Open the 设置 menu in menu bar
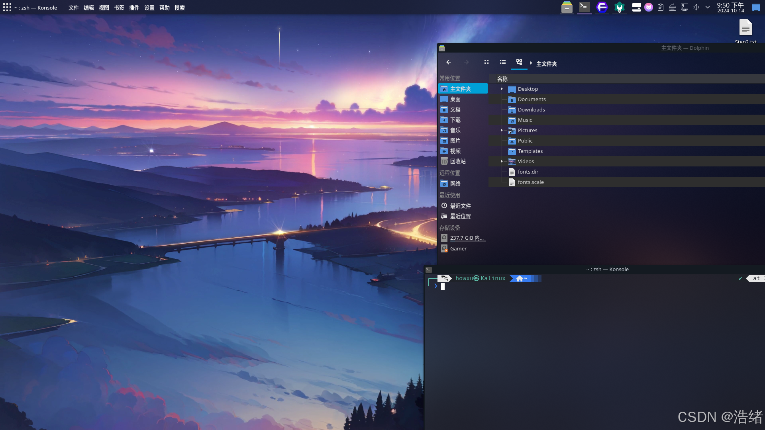The image size is (765, 430). point(149,8)
